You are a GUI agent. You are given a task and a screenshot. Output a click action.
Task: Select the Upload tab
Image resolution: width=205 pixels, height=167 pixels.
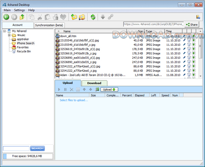pos(68,83)
